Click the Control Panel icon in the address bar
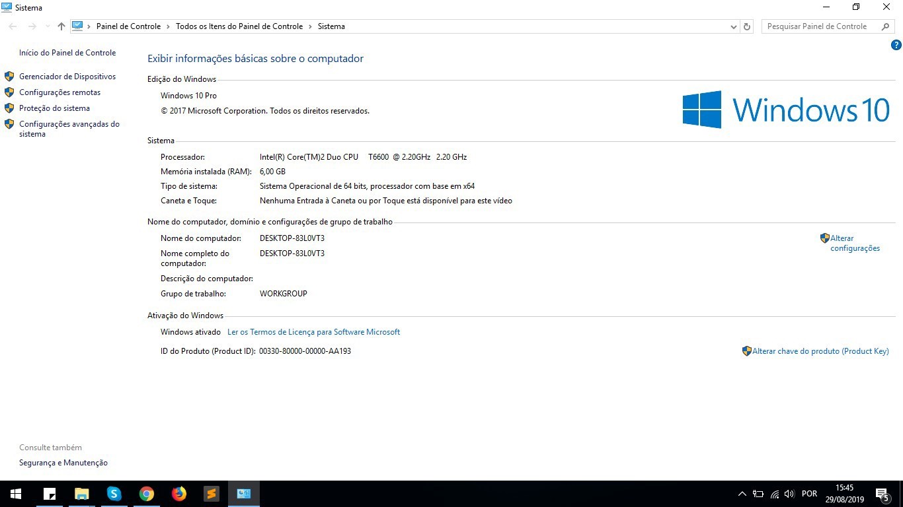 [x=78, y=26]
